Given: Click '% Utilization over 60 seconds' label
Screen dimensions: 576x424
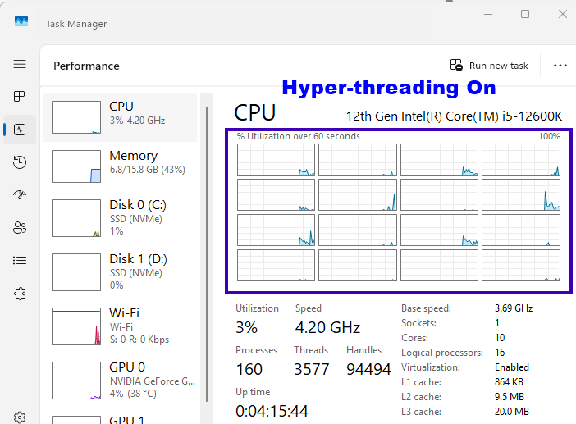Looking at the screenshot, I should [x=299, y=136].
